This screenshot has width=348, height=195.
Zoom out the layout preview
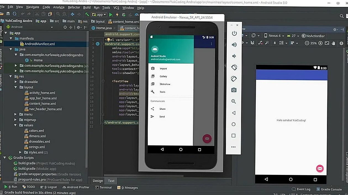coord(307,43)
